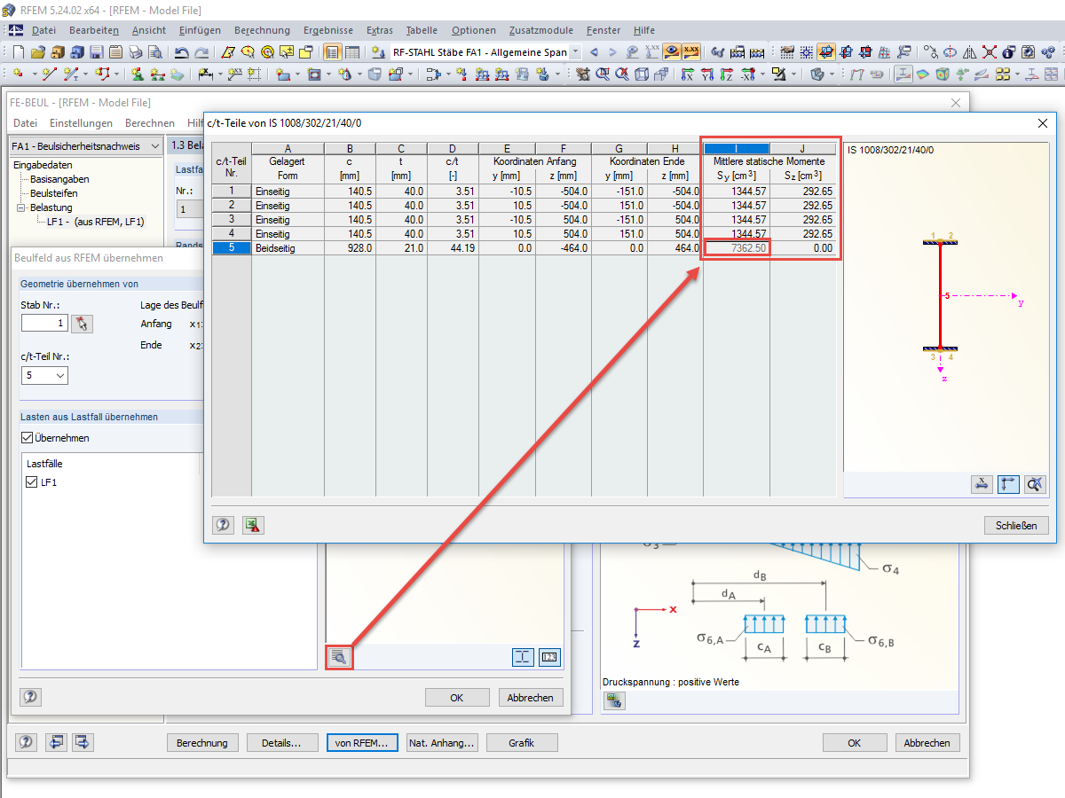Image resolution: width=1065 pixels, height=798 pixels.
Task: Click the Berechnung button
Action: coord(202,742)
